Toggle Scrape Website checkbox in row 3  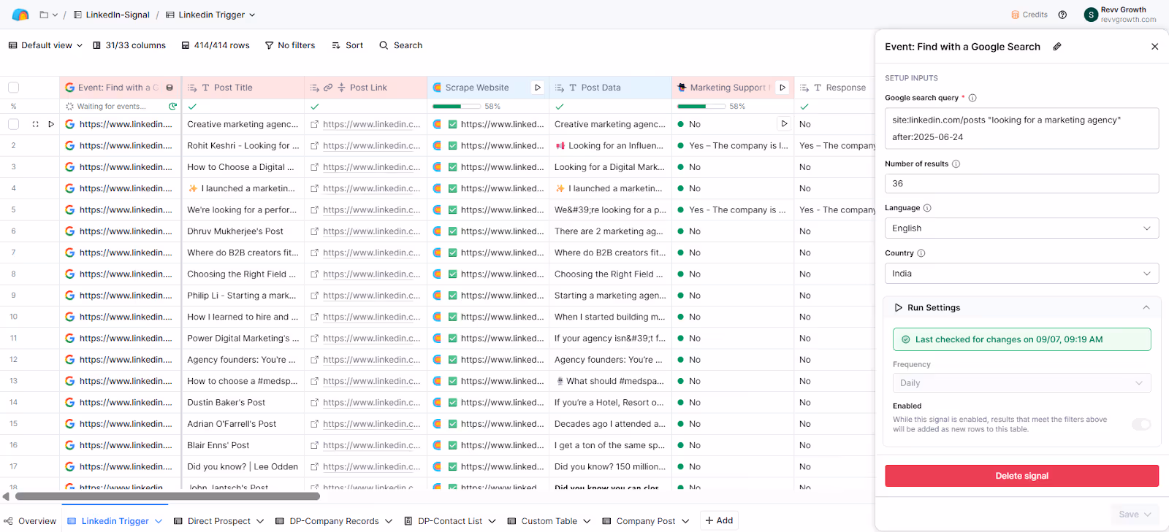(453, 167)
